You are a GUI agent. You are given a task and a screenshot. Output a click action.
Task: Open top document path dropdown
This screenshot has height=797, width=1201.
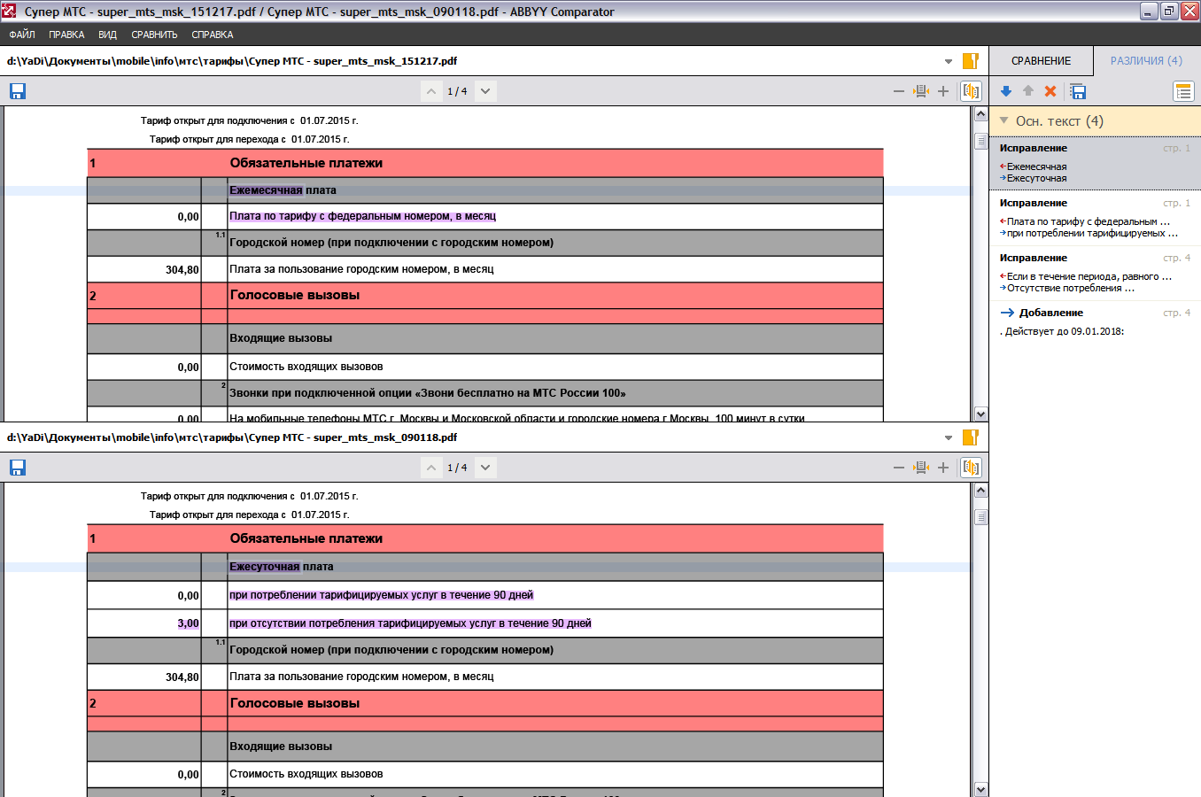point(949,62)
